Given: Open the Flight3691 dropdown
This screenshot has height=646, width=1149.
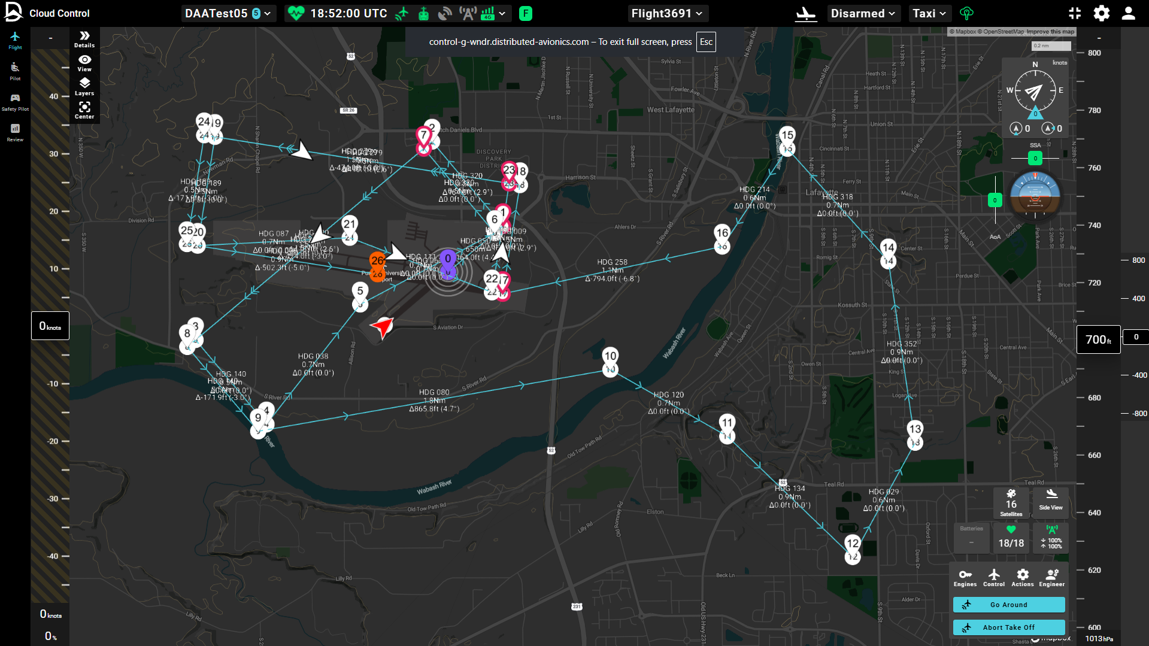Looking at the screenshot, I should (x=667, y=13).
